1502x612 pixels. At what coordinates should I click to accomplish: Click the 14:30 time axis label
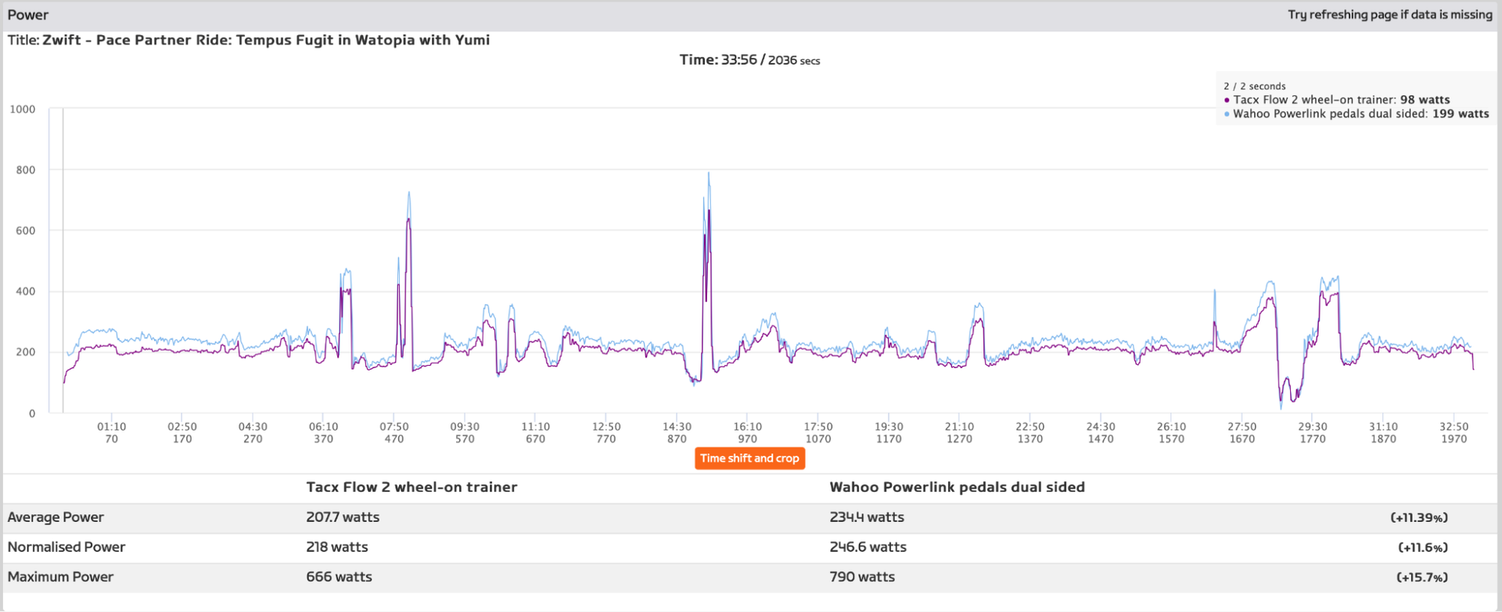click(x=677, y=427)
